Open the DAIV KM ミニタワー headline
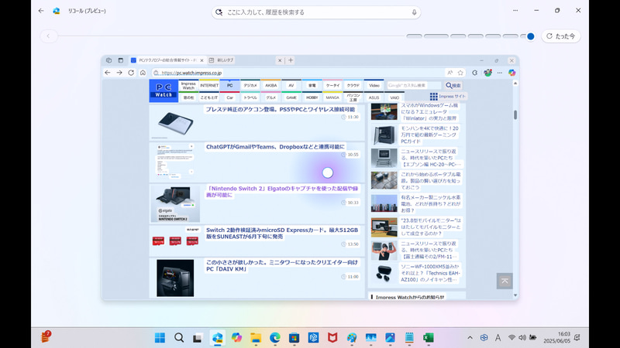 [x=282, y=265]
